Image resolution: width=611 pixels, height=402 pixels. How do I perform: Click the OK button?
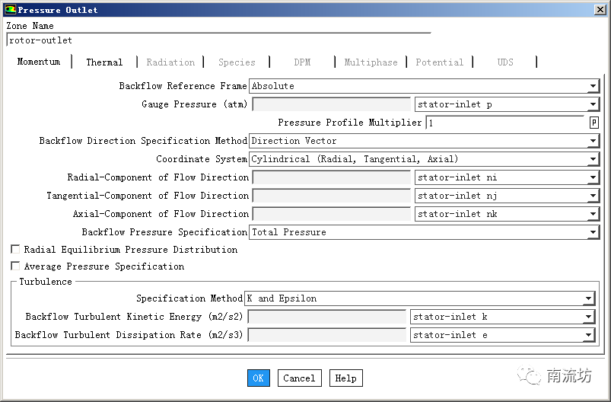tap(258, 378)
